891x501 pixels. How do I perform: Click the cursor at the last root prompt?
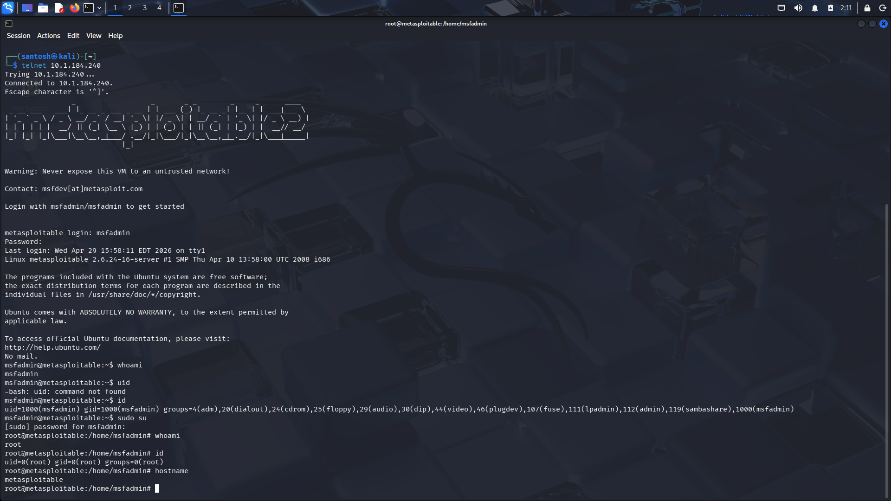tap(157, 489)
